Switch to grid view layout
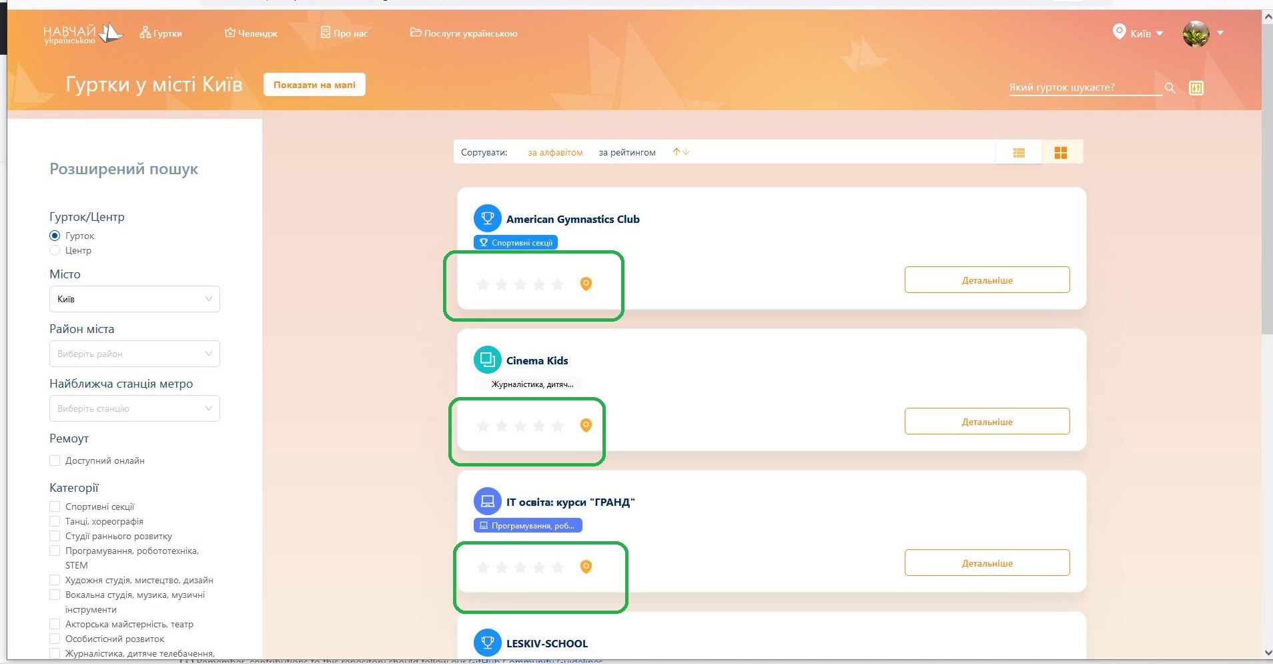The width and height of the screenshot is (1273, 664). coord(1061,153)
